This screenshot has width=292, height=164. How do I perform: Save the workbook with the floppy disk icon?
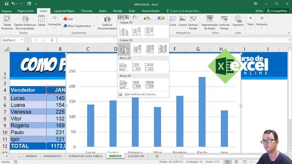(x=6, y=4)
